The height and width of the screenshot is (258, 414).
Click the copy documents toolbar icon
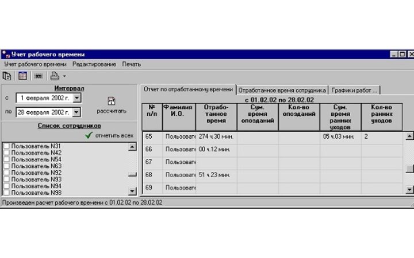(7, 76)
